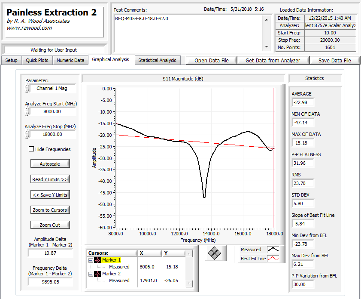Click the Zoom Out button
The image size is (361, 299).
50,225
